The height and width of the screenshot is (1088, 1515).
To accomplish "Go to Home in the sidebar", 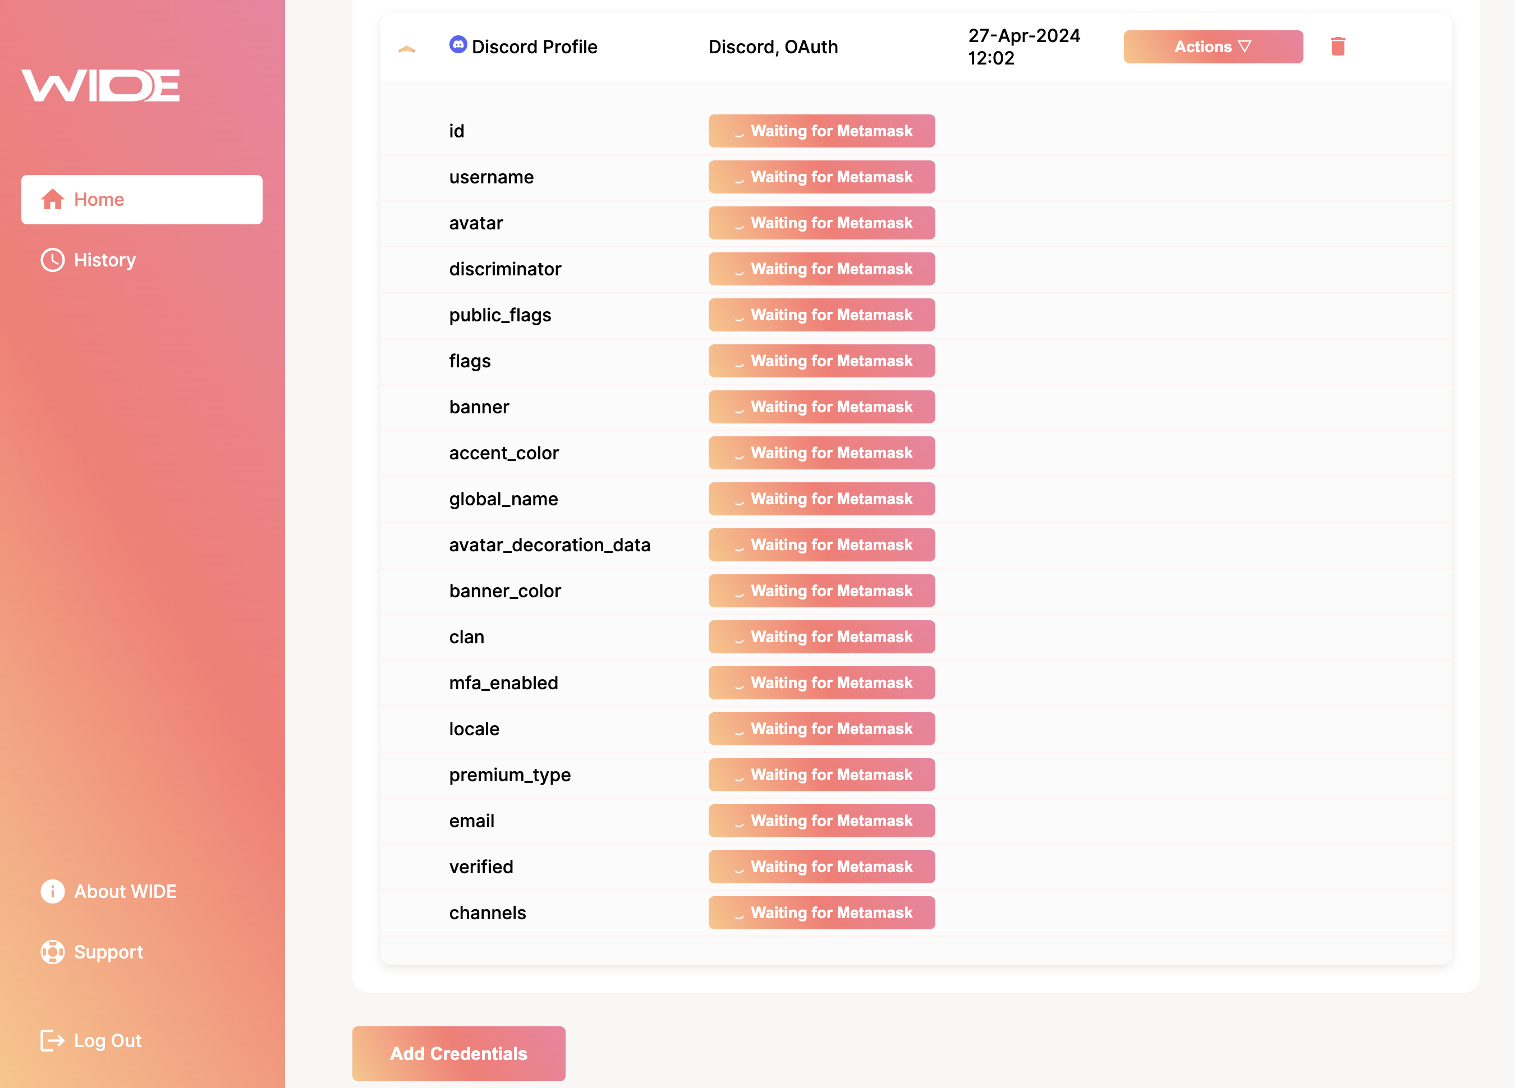I will (141, 200).
